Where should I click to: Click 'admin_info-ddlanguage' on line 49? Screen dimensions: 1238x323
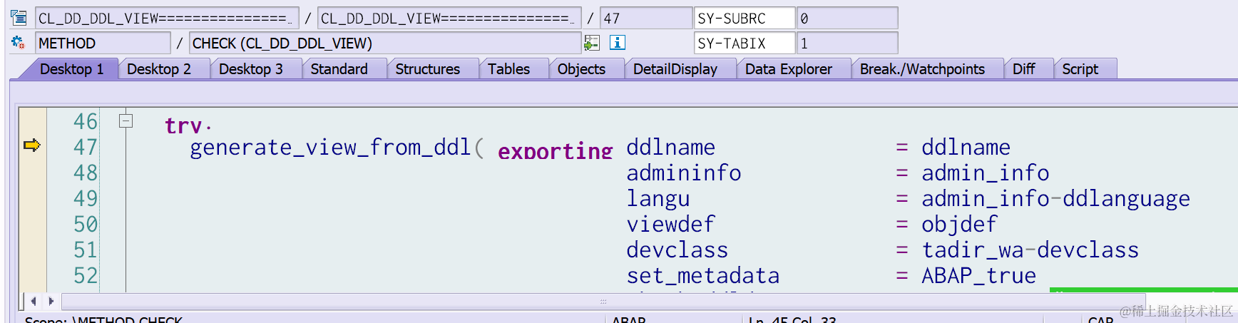pyautogui.click(x=1056, y=199)
